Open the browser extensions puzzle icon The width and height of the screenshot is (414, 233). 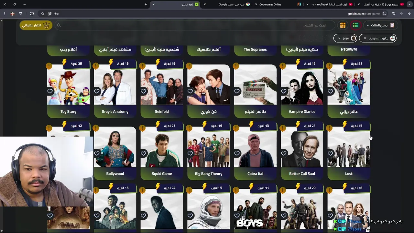click(32, 14)
